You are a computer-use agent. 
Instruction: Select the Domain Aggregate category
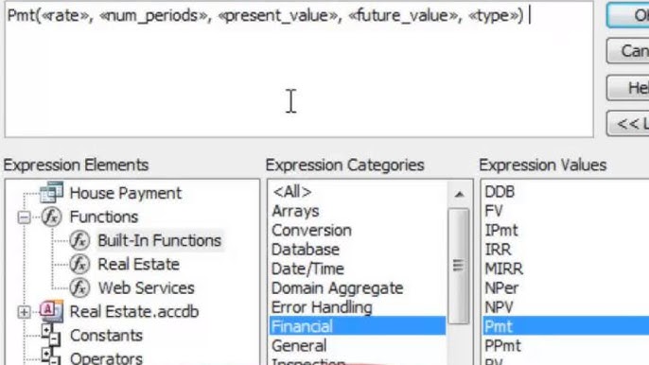(x=338, y=288)
